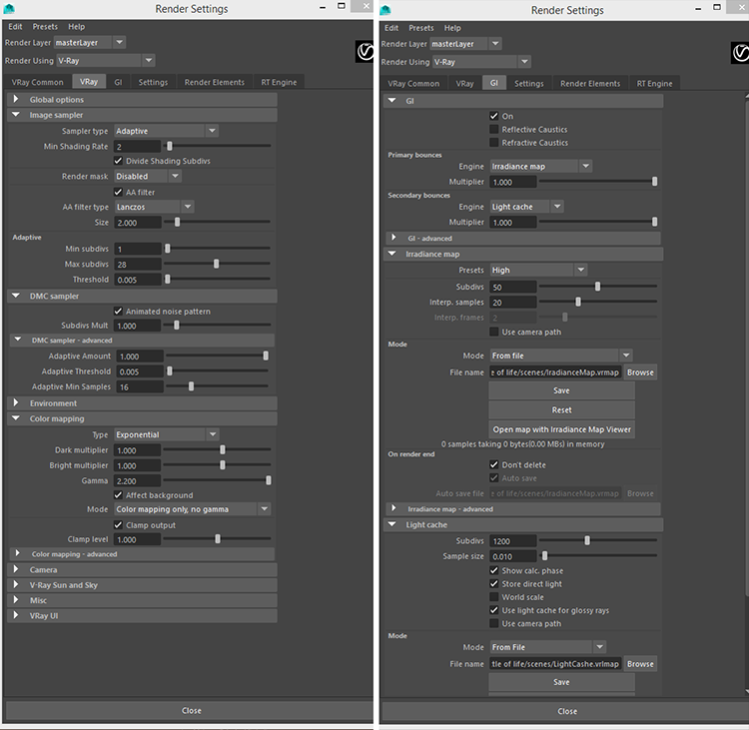Open Irradiance map Presets dropdown

click(538, 270)
